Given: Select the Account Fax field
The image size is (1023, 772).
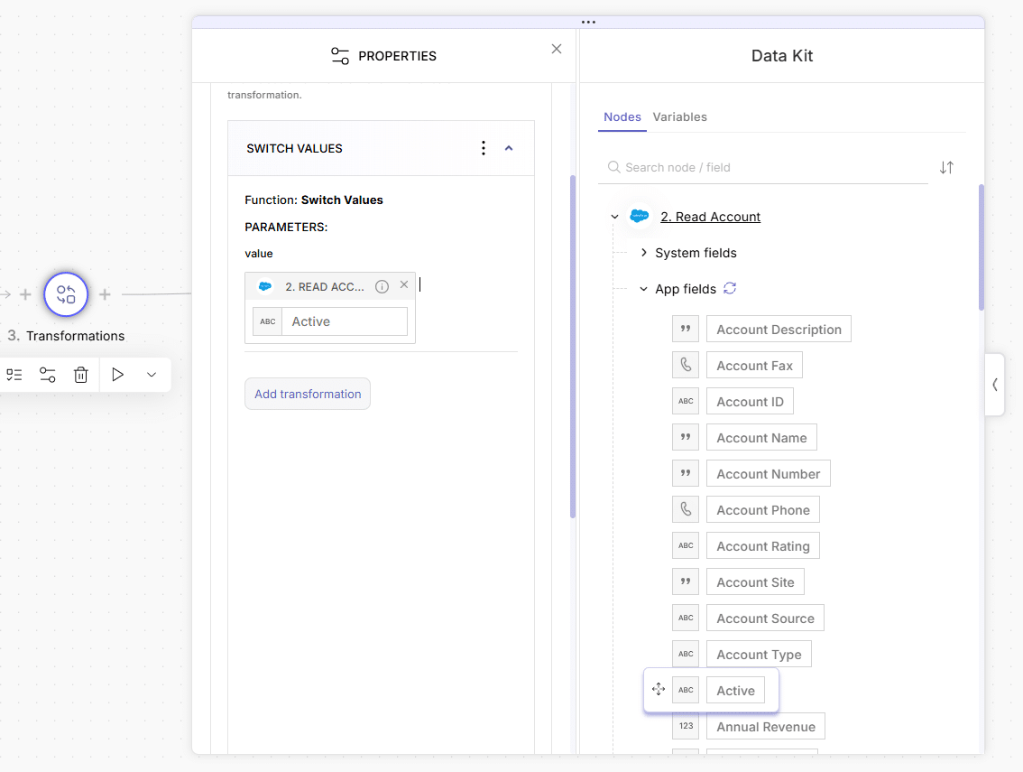Looking at the screenshot, I should click(x=754, y=365).
